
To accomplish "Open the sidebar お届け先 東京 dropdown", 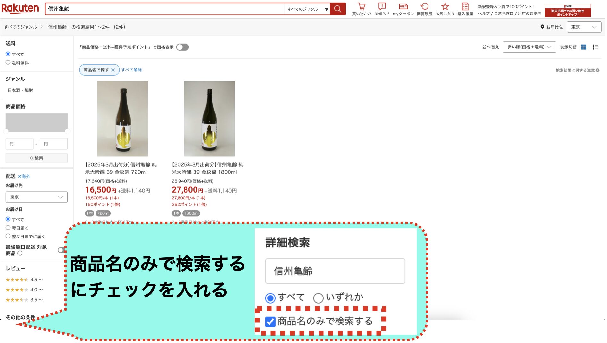I will pyautogui.click(x=37, y=197).
